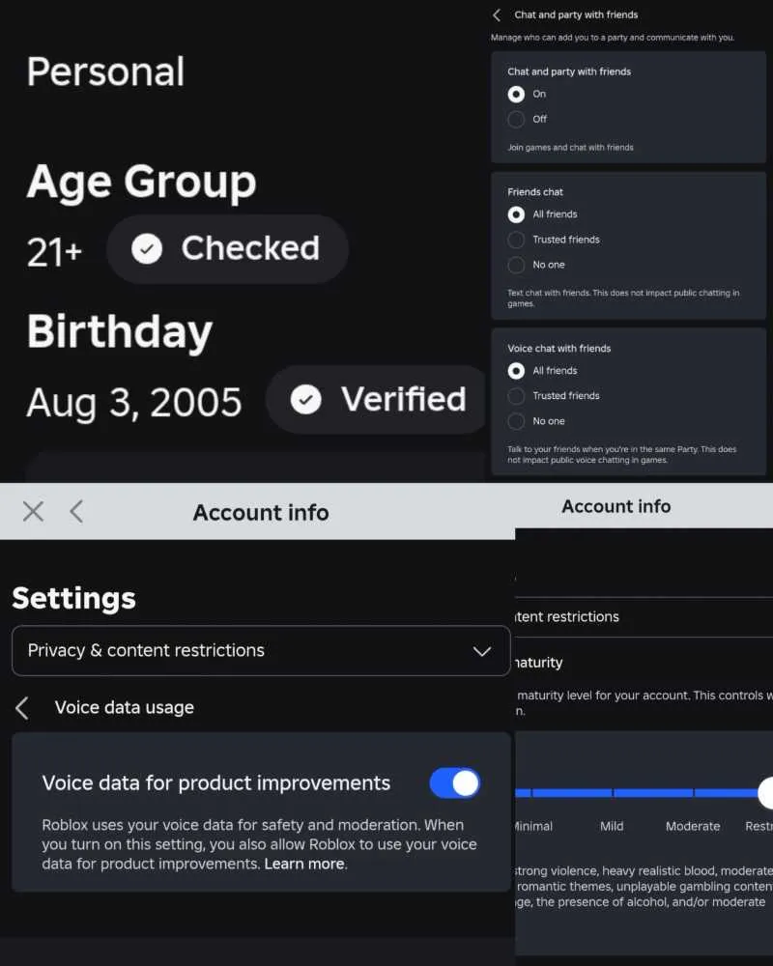Click the content maturity slider handle

(x=766, y=793)
